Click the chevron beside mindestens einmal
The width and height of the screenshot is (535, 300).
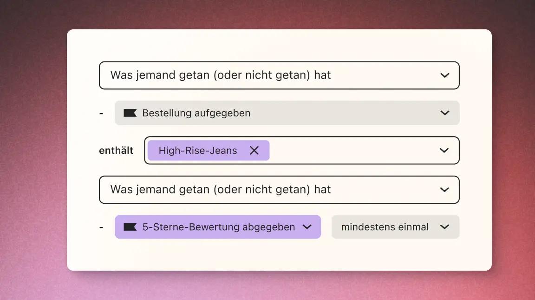click(x=444, y=227)
